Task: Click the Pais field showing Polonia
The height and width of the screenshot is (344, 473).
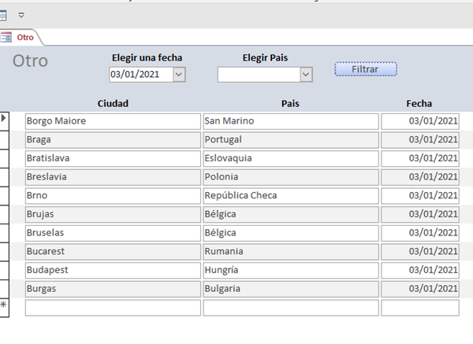Action: (x=290, y=177)
